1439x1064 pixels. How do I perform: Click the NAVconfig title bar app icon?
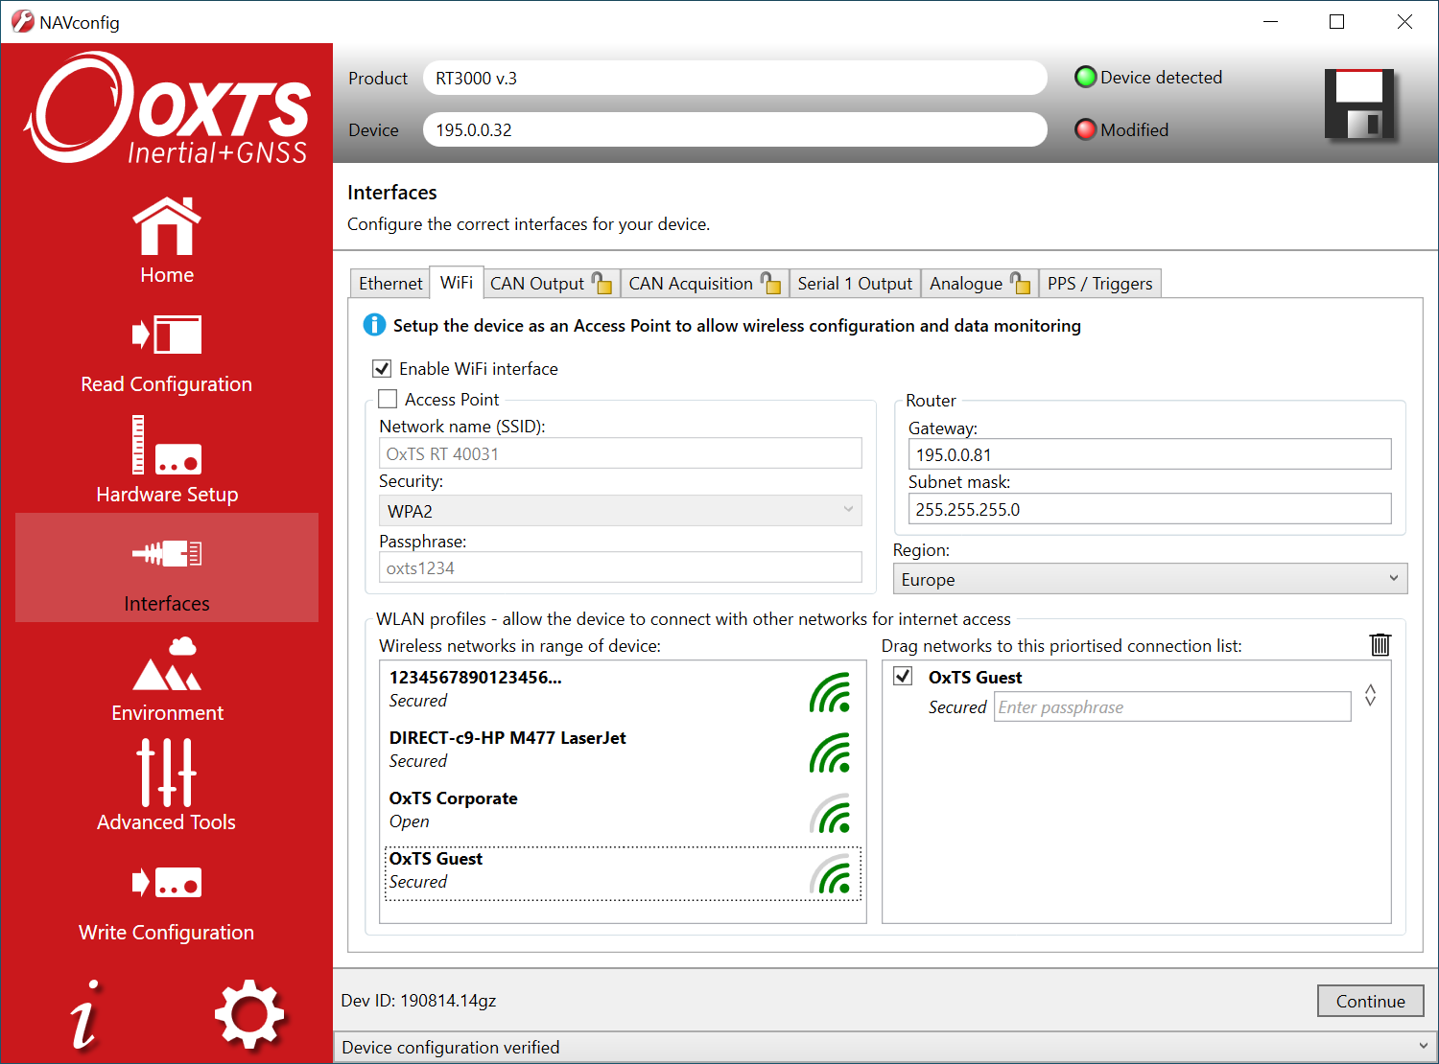[22, 21]
